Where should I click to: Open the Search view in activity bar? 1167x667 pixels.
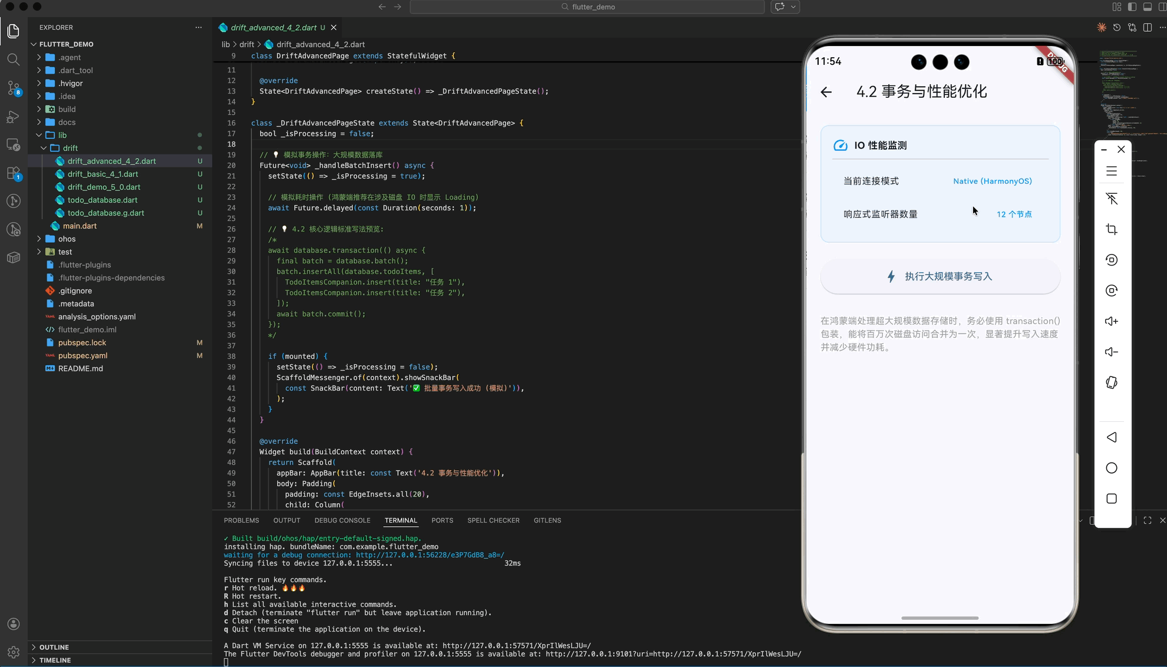(13, 60)
